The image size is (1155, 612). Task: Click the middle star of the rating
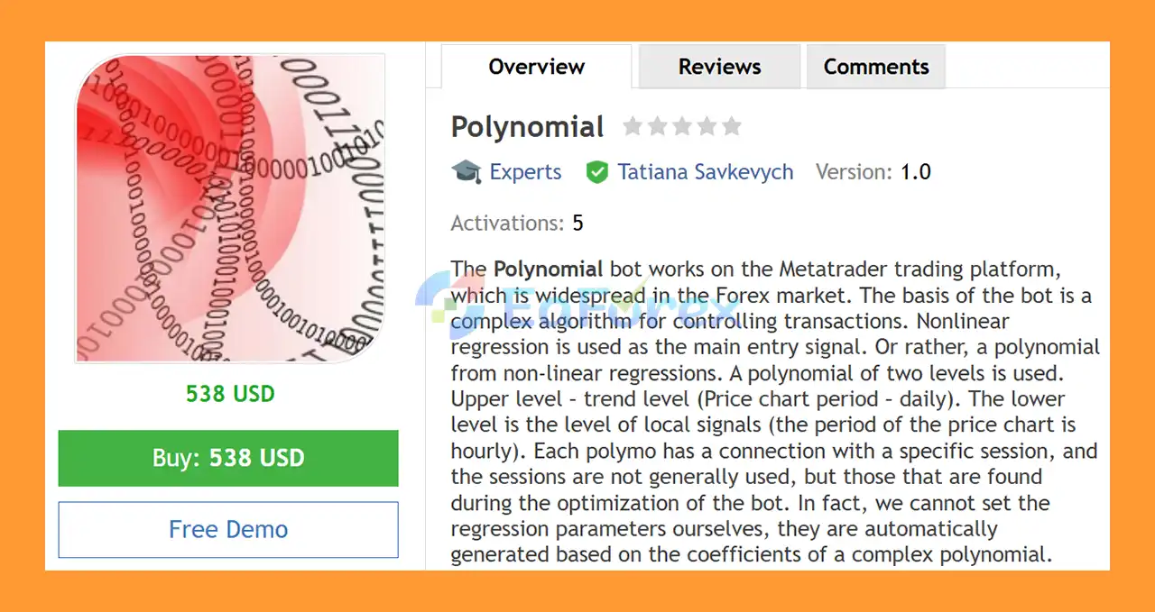point(681,126)
